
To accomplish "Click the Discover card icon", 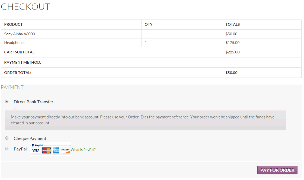I will [65, 150].
